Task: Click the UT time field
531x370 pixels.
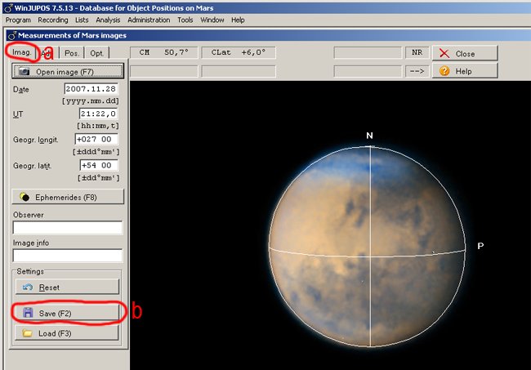Action: tap(99, 114)
